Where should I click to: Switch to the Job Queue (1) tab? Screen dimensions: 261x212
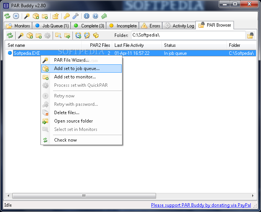52,26
